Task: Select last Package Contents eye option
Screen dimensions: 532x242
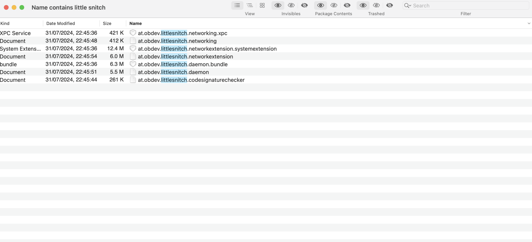Action: [347, 5]
